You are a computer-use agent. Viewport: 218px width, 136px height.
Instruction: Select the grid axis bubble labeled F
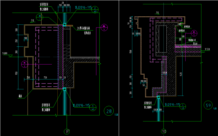(x=67, y=132)
